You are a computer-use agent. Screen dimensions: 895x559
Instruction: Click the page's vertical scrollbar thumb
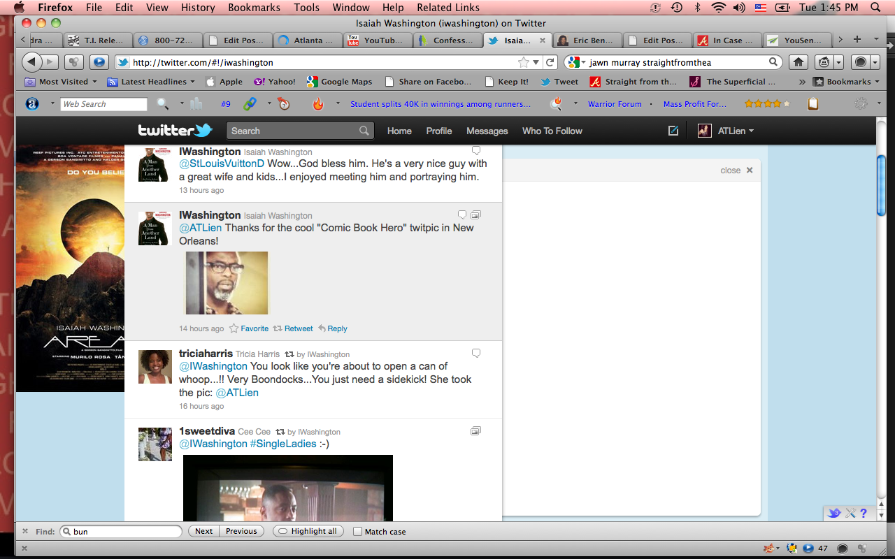pos(882,185)
